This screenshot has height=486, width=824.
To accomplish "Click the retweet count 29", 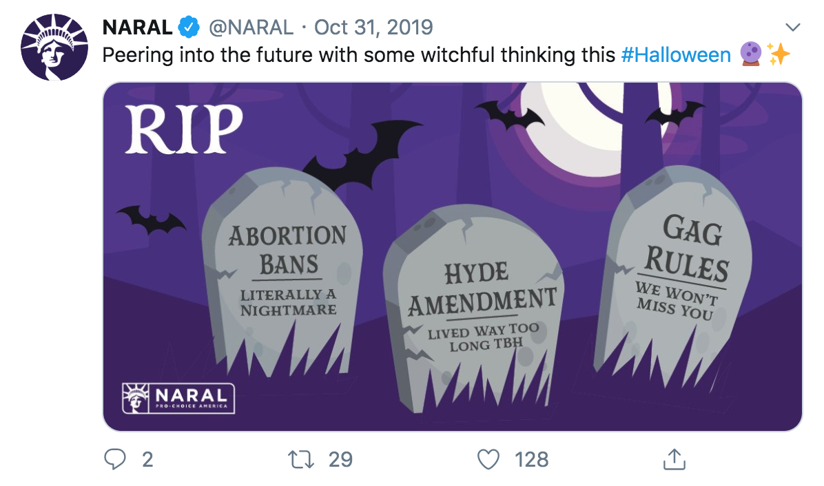I will 340,460.
